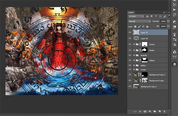Expand the Model layer group
This screenshot has height=116, width=178.
(134, 50)
